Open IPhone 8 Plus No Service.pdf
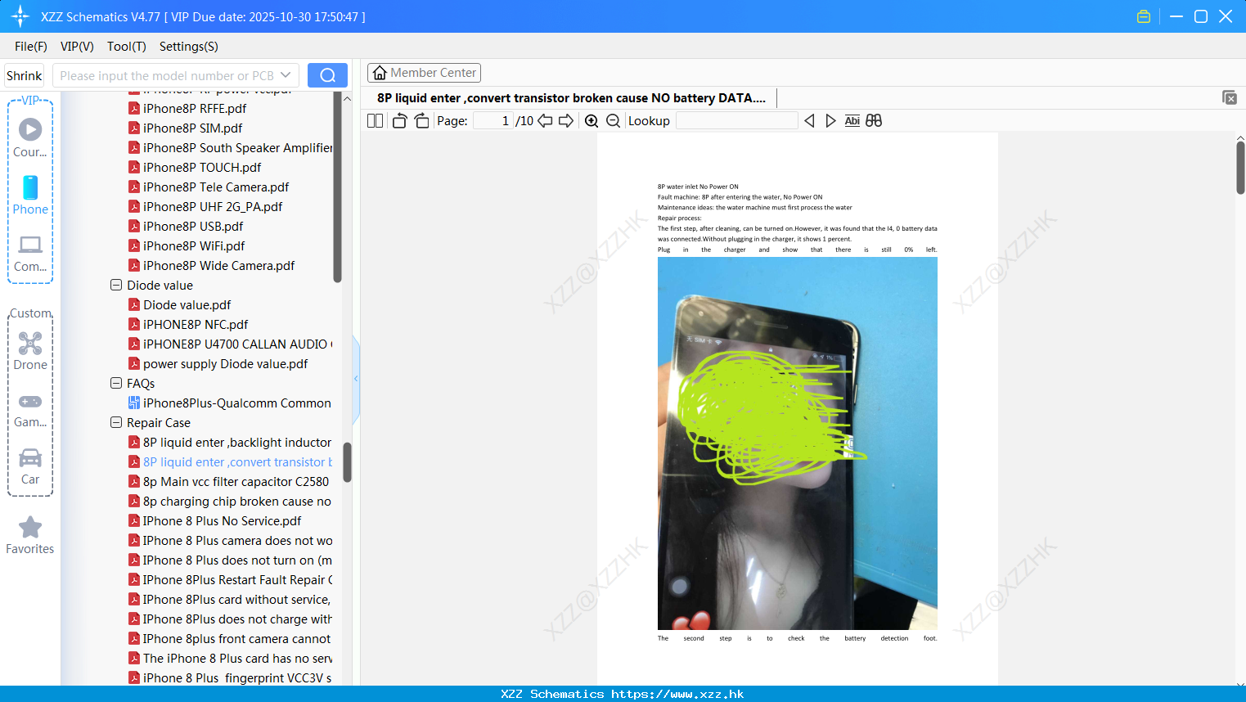Image resolution: width=1246 pixels, height=702 pixels. 222,520
